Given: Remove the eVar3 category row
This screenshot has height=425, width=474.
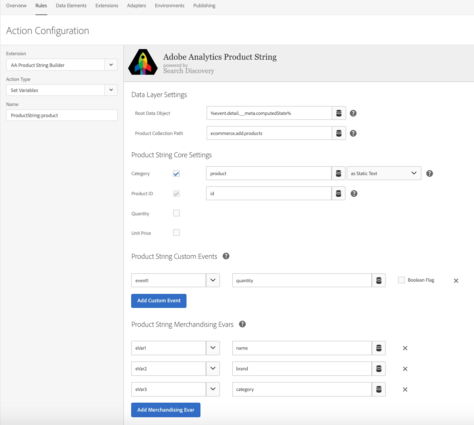Looking at the screenshot, I should click(x=405, y=389).
